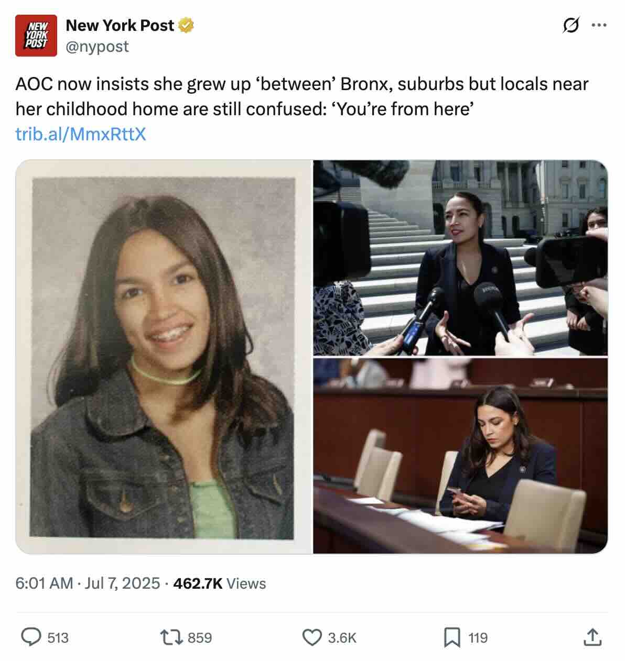The width and height of the screenshot is (625, 661).
Task: Like the post with heart icon
Action: tap(312, 637)
